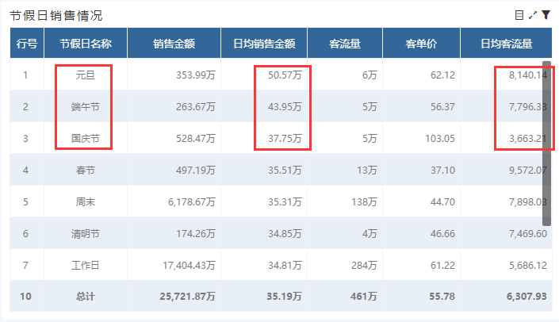Click the 总计 summary row label
The height and width of the screenshot is (322, 559).
pos(85,296)
